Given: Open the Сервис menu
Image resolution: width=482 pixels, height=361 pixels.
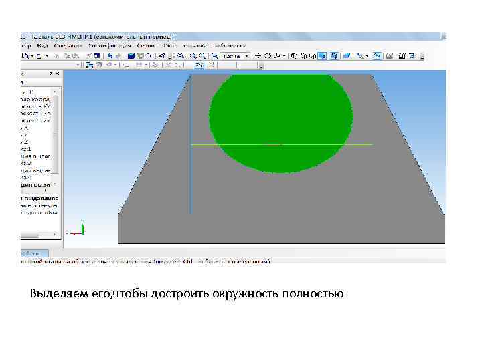Looking at the screenshot, I should 147,46.
